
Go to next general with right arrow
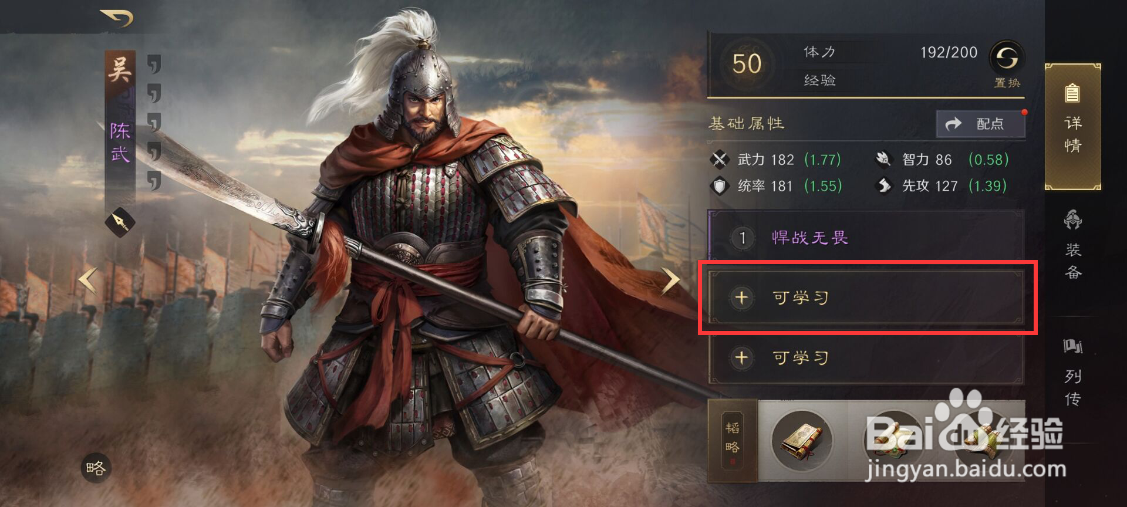point(670,280)
